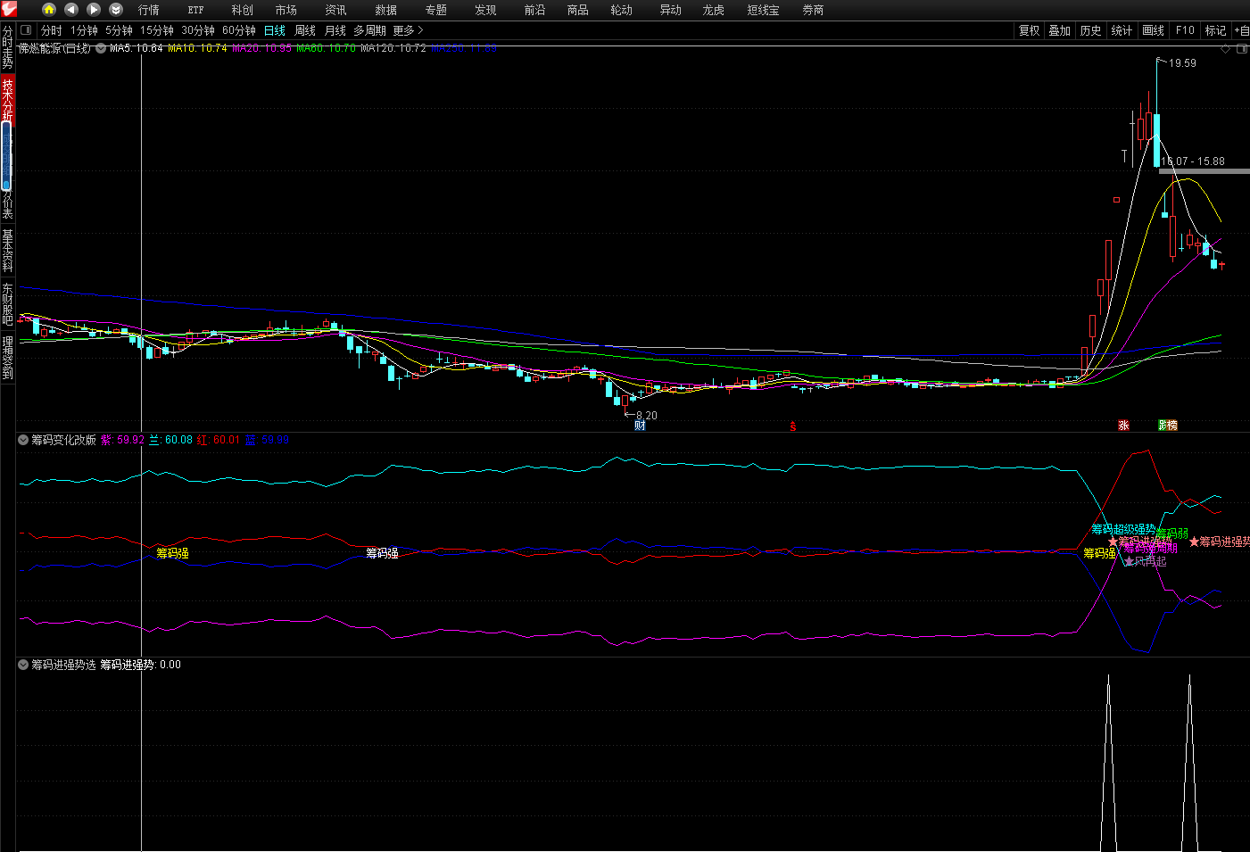The image size is (1250, 852).
Task: Open the 短线宝 menu
Action: 763,10
